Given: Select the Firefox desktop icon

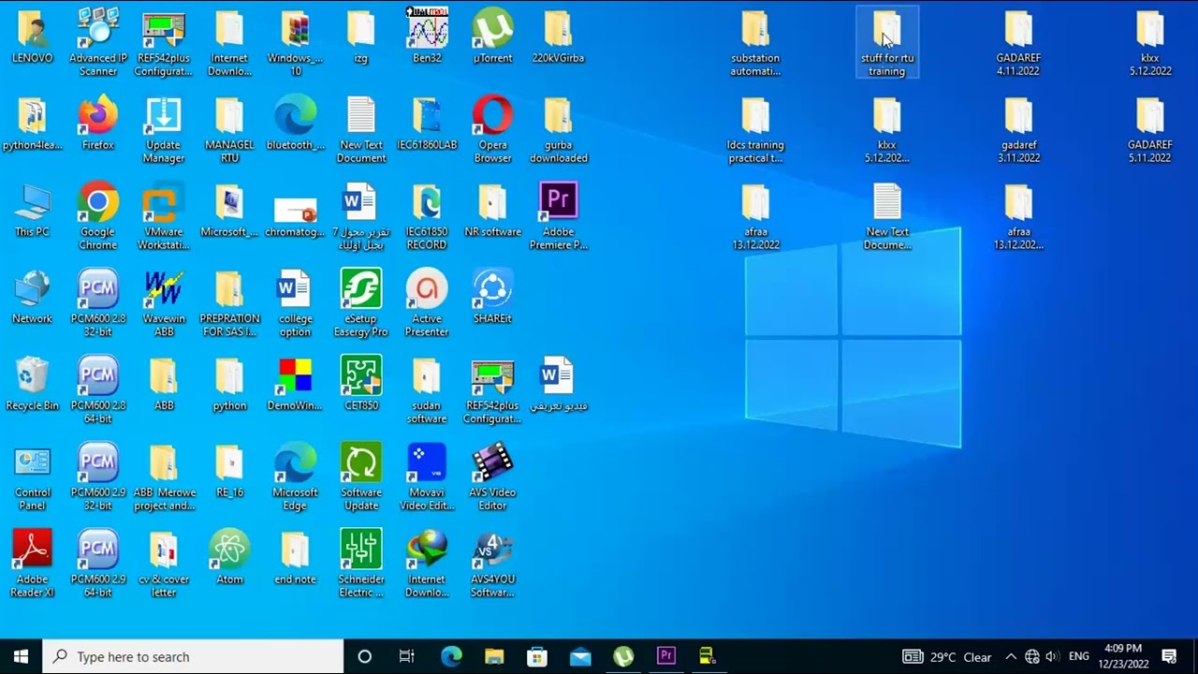Looking at the screenshot, I should tap(98, 123).
